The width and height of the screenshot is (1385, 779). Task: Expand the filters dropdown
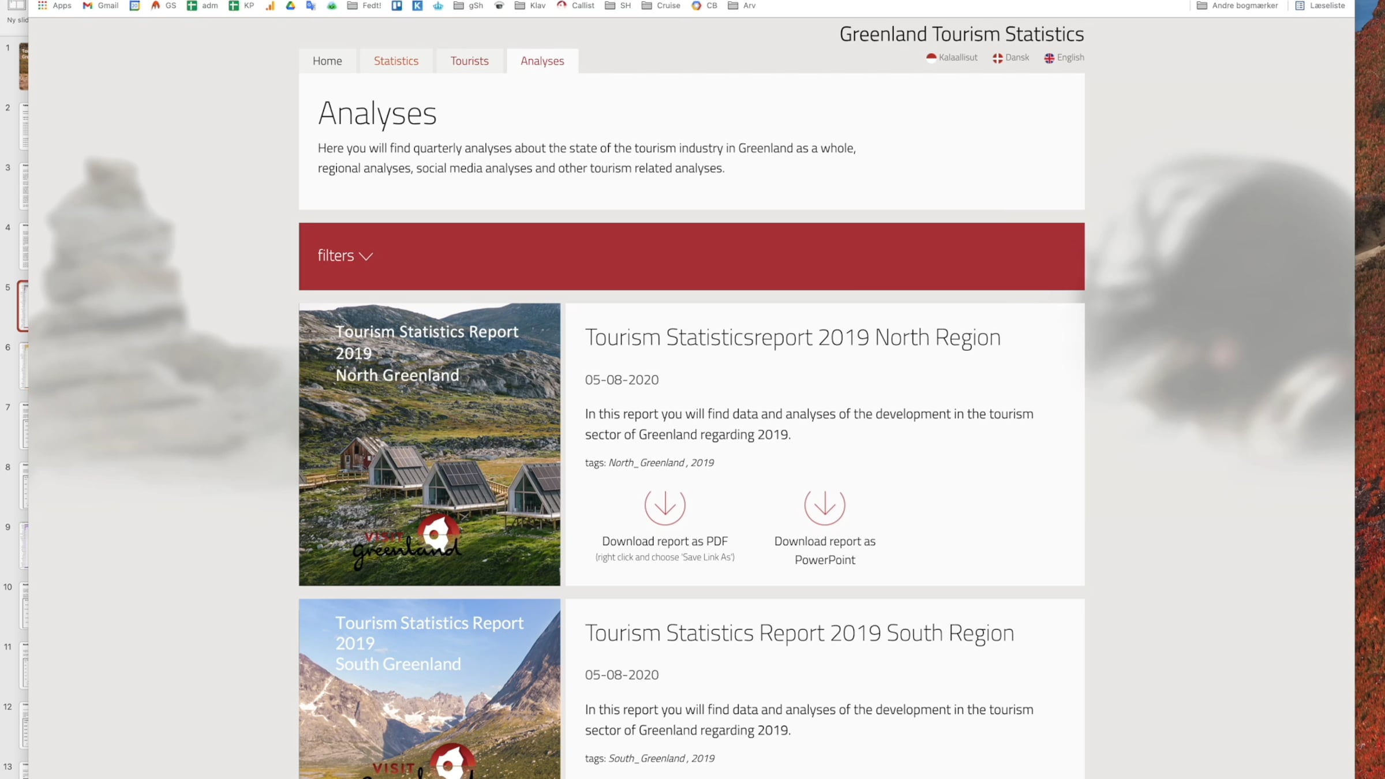pos(345,256)
